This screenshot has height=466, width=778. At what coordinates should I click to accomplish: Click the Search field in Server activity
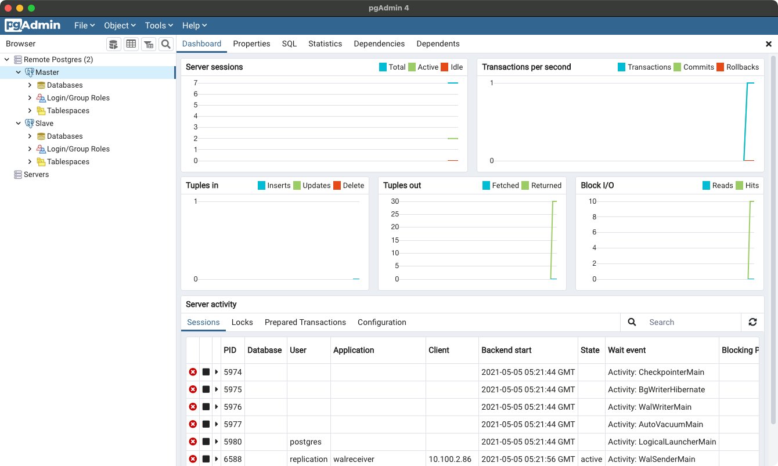point(691,322)
